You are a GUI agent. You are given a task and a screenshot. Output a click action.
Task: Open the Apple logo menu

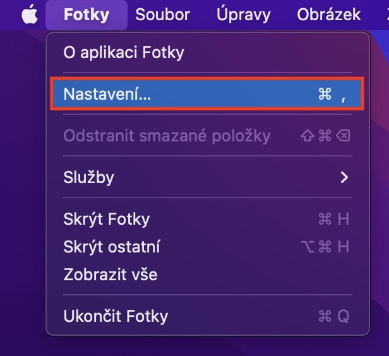(29, 15)
